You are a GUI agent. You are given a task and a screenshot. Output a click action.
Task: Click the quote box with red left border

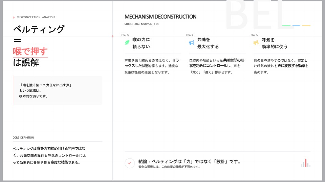pyautogui.click(x=58, y=90)
